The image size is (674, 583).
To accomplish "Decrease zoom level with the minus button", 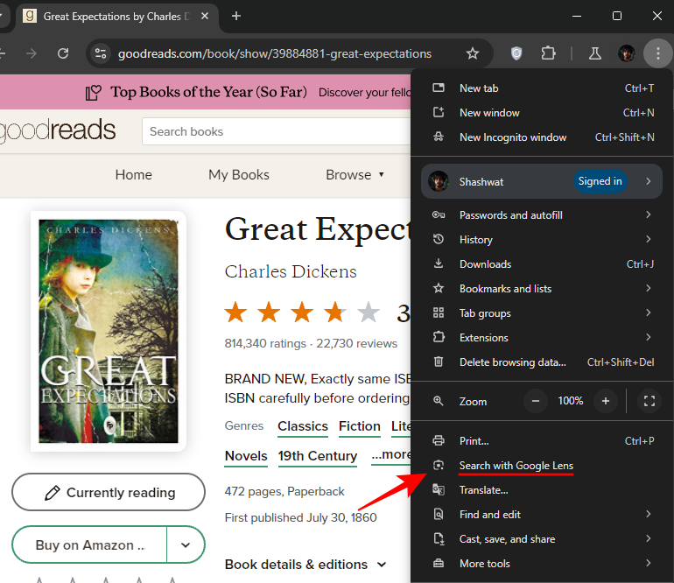I will coord(536,401).
